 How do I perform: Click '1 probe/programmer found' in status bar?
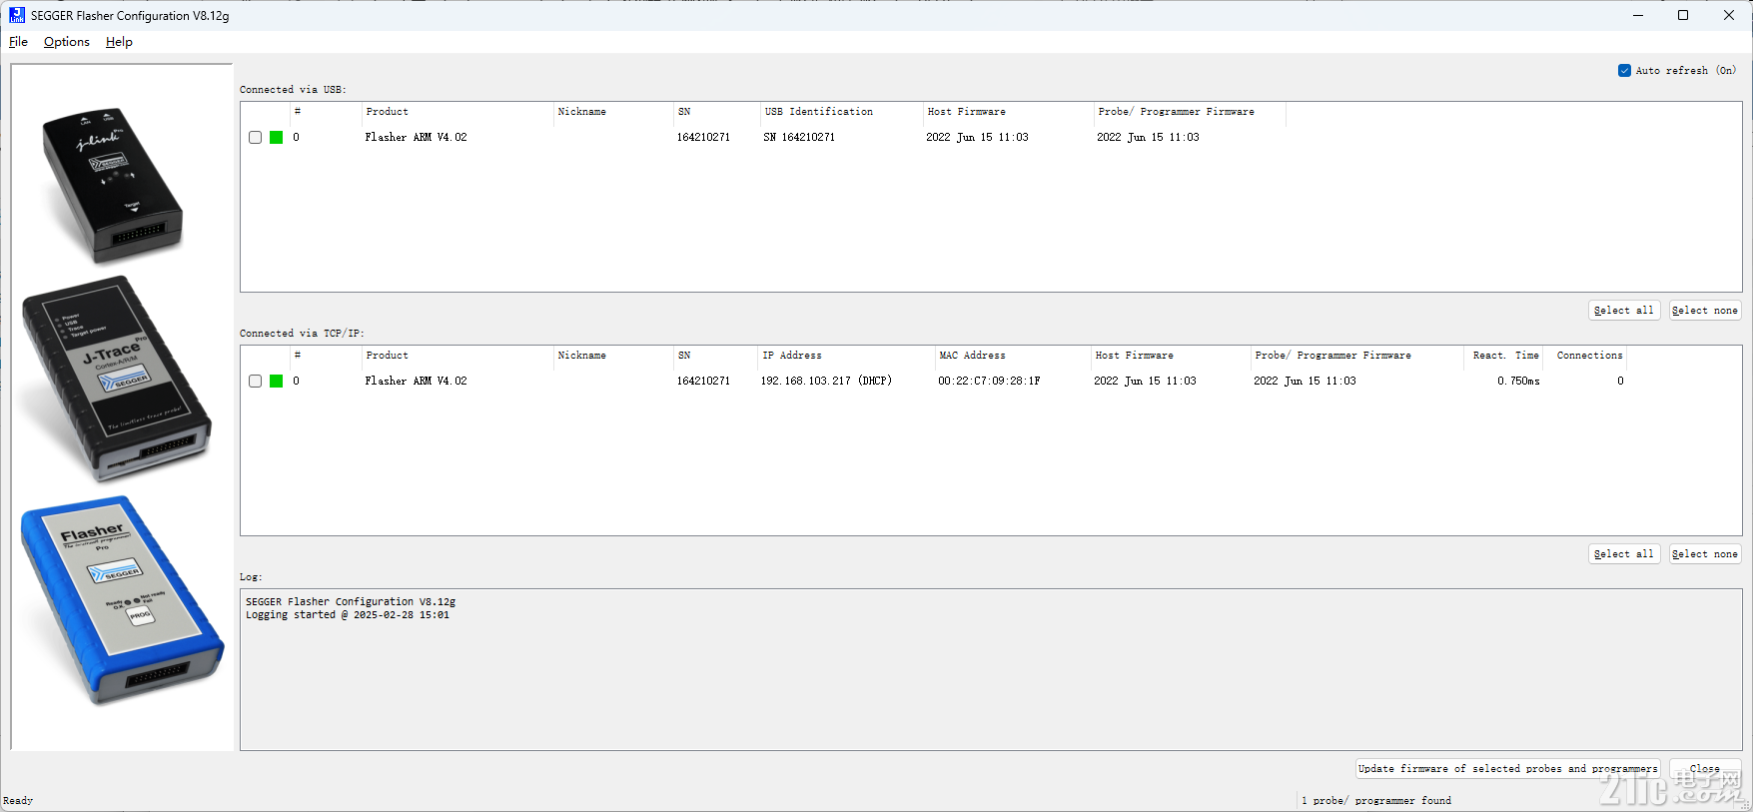[x=1376, y=801]
